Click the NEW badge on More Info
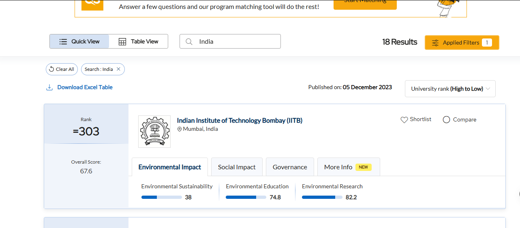 tap(364, 167)
